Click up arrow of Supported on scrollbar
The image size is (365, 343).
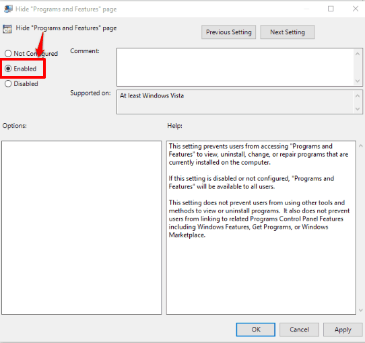(x=358, y=96)
